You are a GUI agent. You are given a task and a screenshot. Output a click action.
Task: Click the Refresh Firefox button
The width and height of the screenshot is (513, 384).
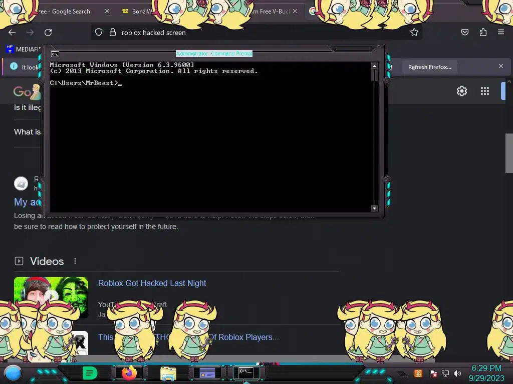click(429, 67)
